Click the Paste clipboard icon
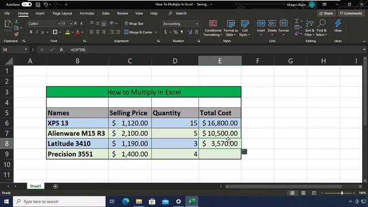 click(8, 24)
